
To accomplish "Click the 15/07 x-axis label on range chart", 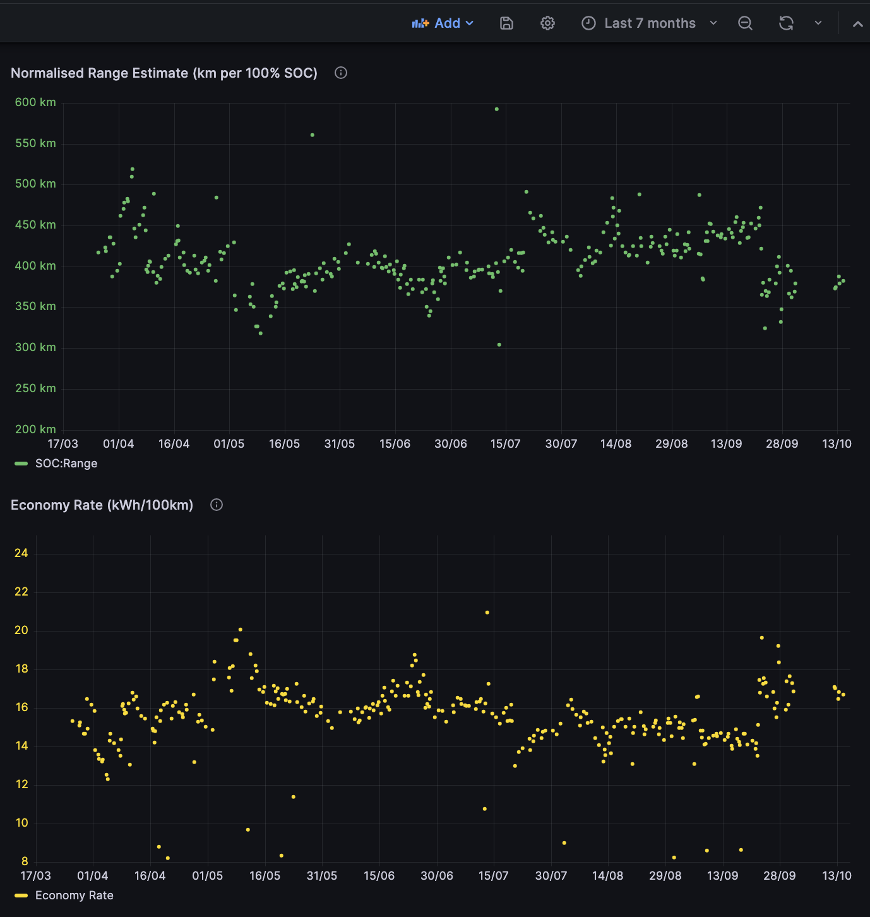I will pos(506,444).
